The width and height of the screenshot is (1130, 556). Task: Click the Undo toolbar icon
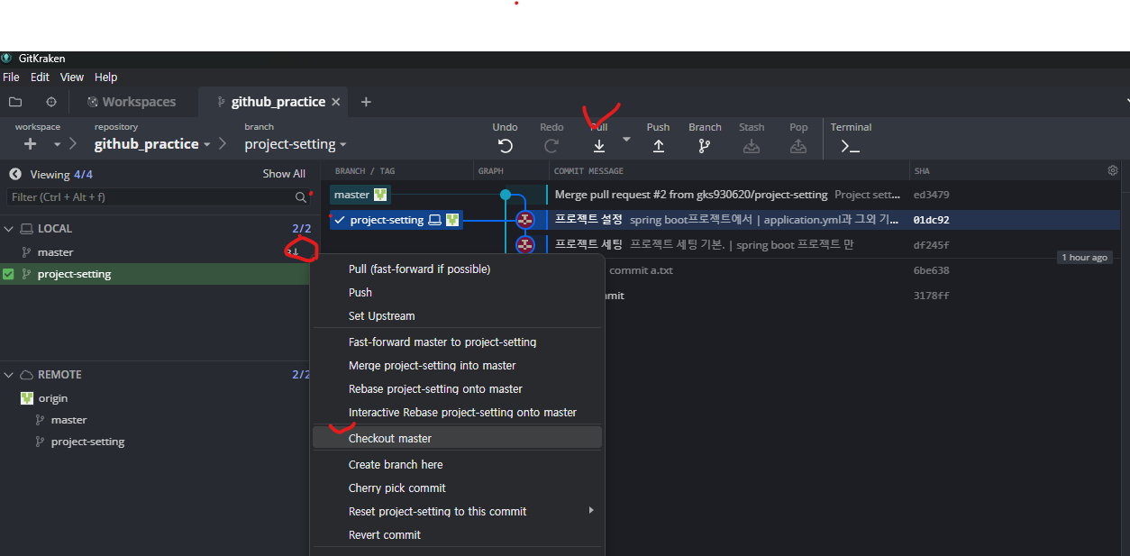(505, 146)
